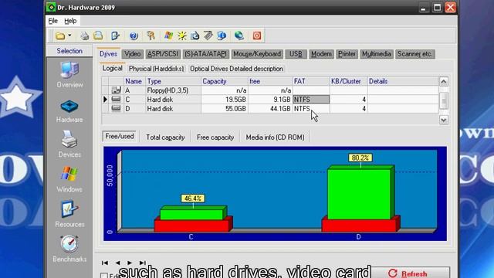Switch to the Multimedia tab
This screenshot has width=494, height=278.
coord(377,54)
